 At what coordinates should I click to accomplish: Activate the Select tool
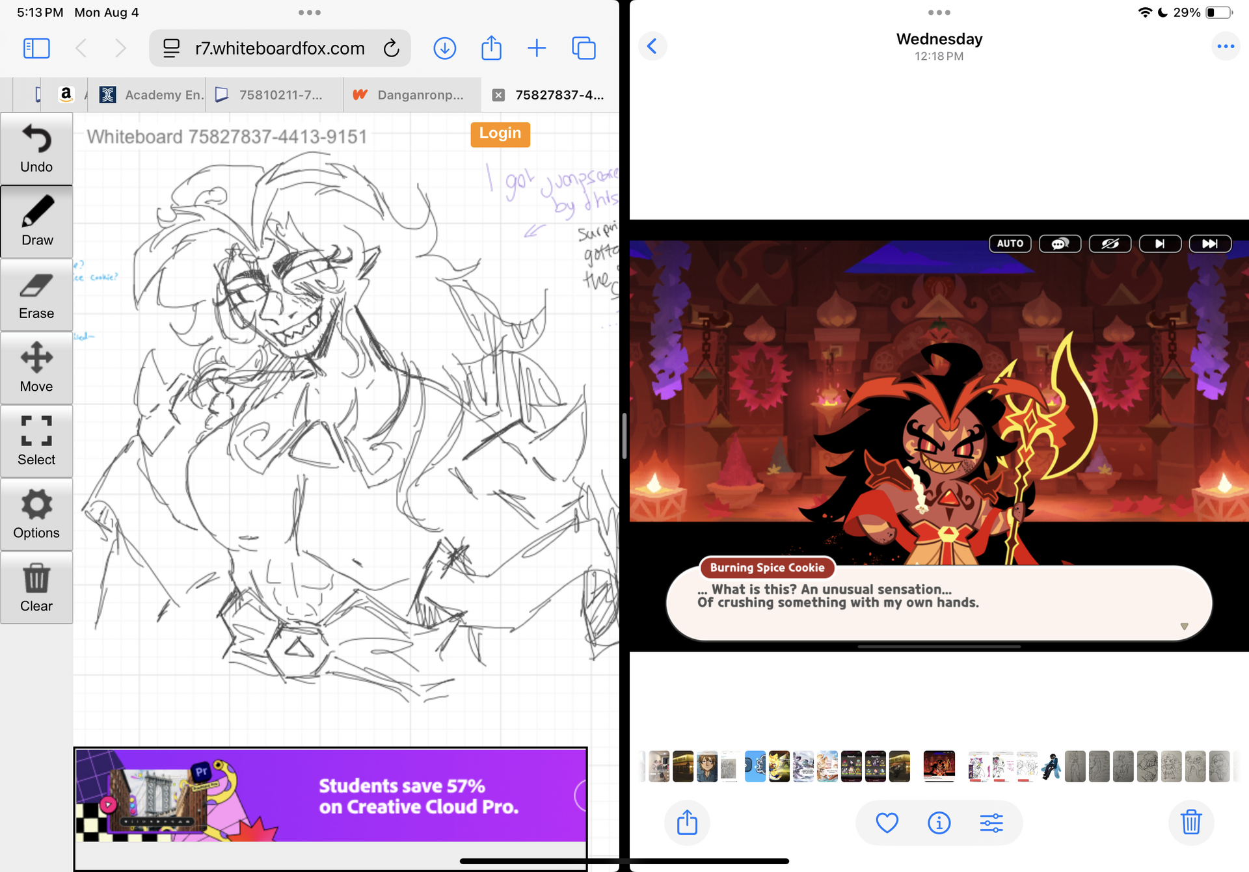coord(36,442)
